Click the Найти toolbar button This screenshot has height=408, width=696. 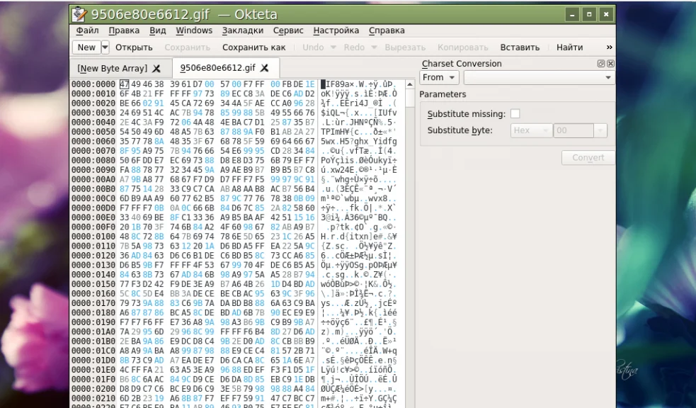coord(569,47)
